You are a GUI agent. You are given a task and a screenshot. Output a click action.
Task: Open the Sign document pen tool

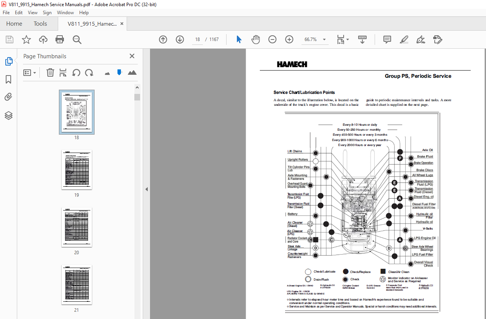click(421, 39)
